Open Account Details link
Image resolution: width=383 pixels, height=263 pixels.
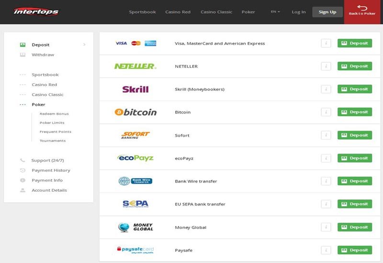click(49, 190)
